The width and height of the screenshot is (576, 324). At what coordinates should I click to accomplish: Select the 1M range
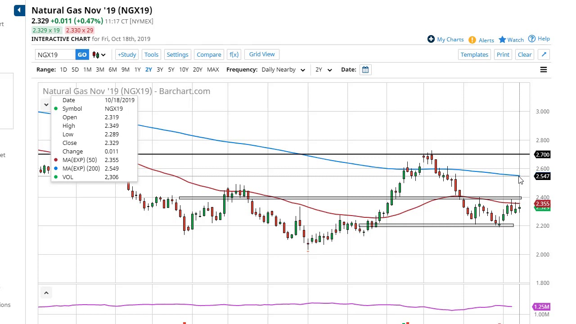(87, 70)
